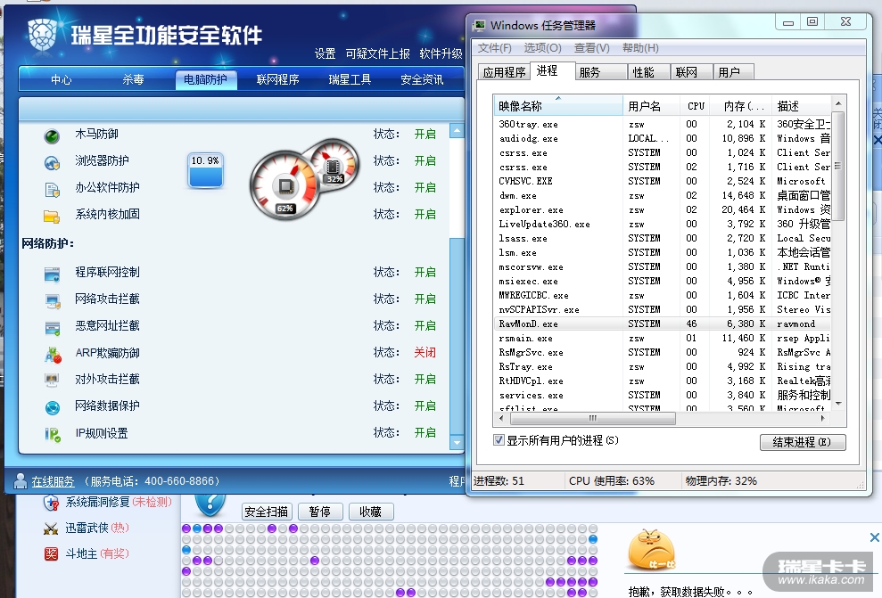The width and height of the screenshot is (882, 598).
Task: Open the 查看(V) menu
Action: click(592, 48)
